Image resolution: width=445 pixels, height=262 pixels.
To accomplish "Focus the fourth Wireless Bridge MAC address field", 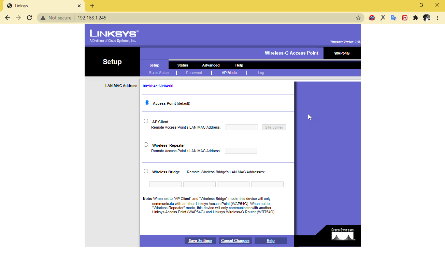I will coord(267,184).
